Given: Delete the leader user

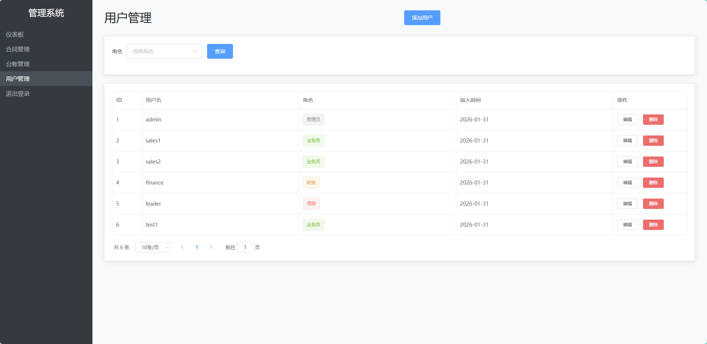Looking at the screenshot, I should 653,204.
